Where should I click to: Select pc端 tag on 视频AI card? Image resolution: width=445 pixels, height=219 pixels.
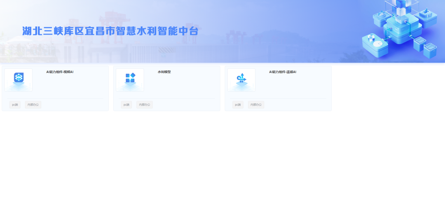(15, 105)
